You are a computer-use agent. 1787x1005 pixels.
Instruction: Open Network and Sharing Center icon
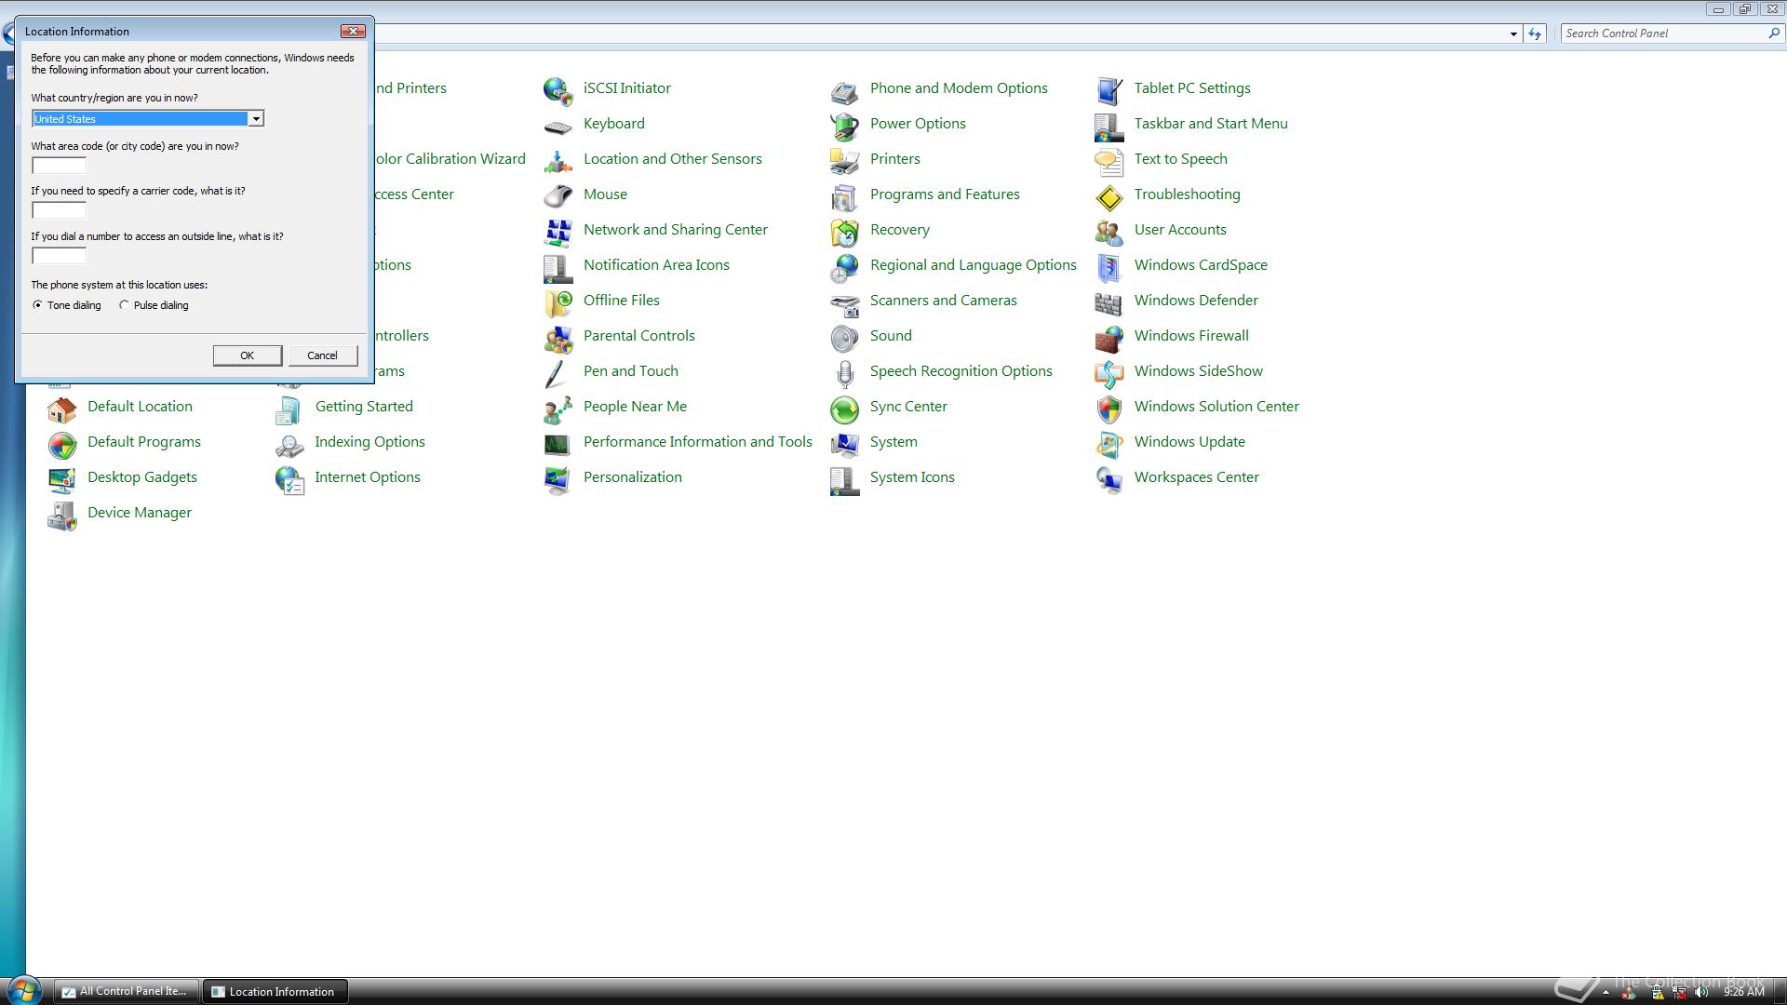click(x=558, y=232)
